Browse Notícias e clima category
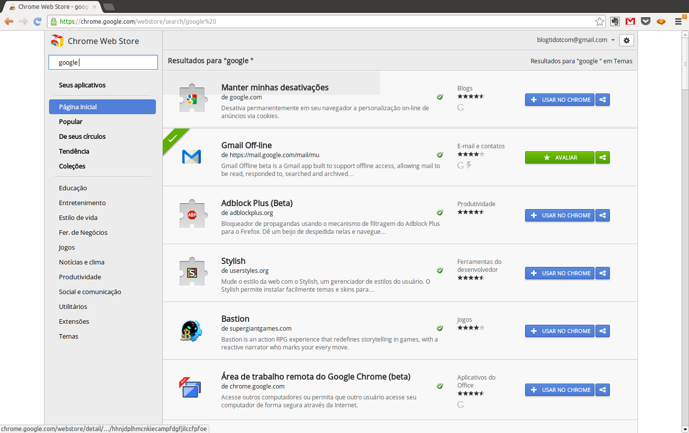This screenshot has width=689, height=433. point(82,262)
